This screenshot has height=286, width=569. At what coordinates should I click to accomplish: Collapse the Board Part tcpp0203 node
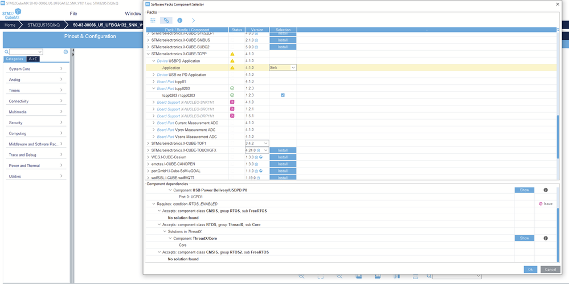click(x=154, y=88)
